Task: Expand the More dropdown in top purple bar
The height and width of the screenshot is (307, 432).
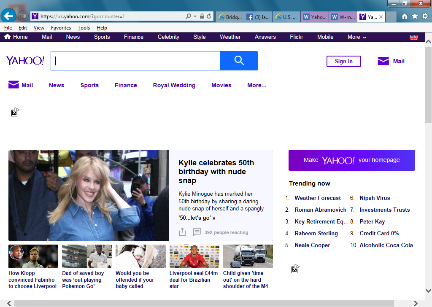Action: (357, 37)
